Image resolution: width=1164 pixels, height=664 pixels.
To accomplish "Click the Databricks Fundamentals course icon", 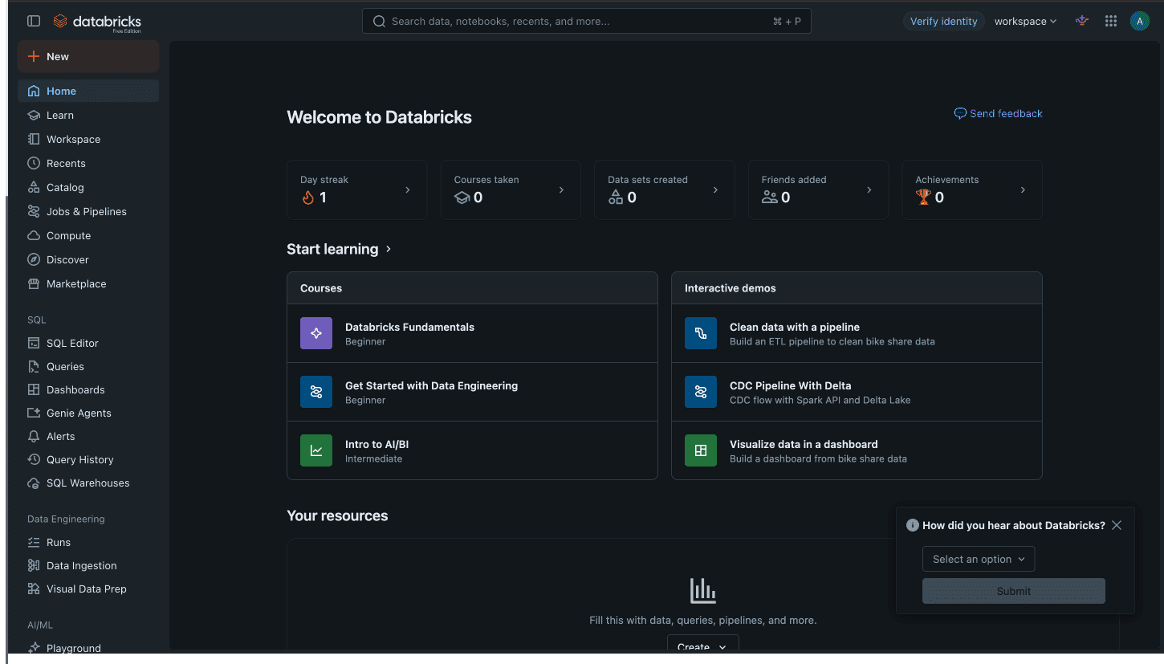I will tap(316, 333).
